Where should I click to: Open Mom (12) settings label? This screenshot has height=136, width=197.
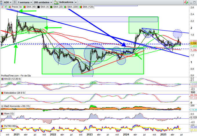click(x=9, y=114)
